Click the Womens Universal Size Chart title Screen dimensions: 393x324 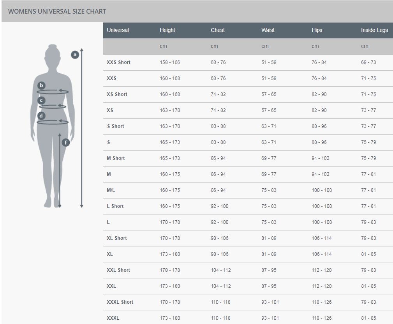[x=57, y=11]
